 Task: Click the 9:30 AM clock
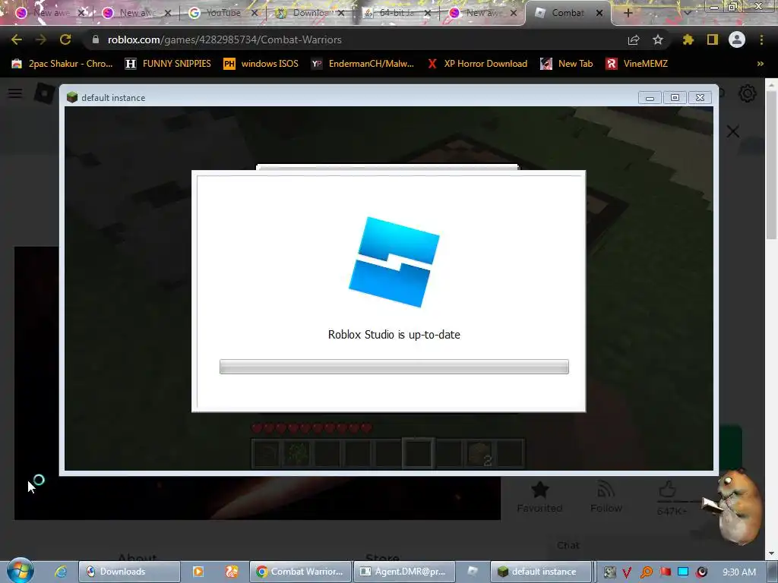(739, 572)
